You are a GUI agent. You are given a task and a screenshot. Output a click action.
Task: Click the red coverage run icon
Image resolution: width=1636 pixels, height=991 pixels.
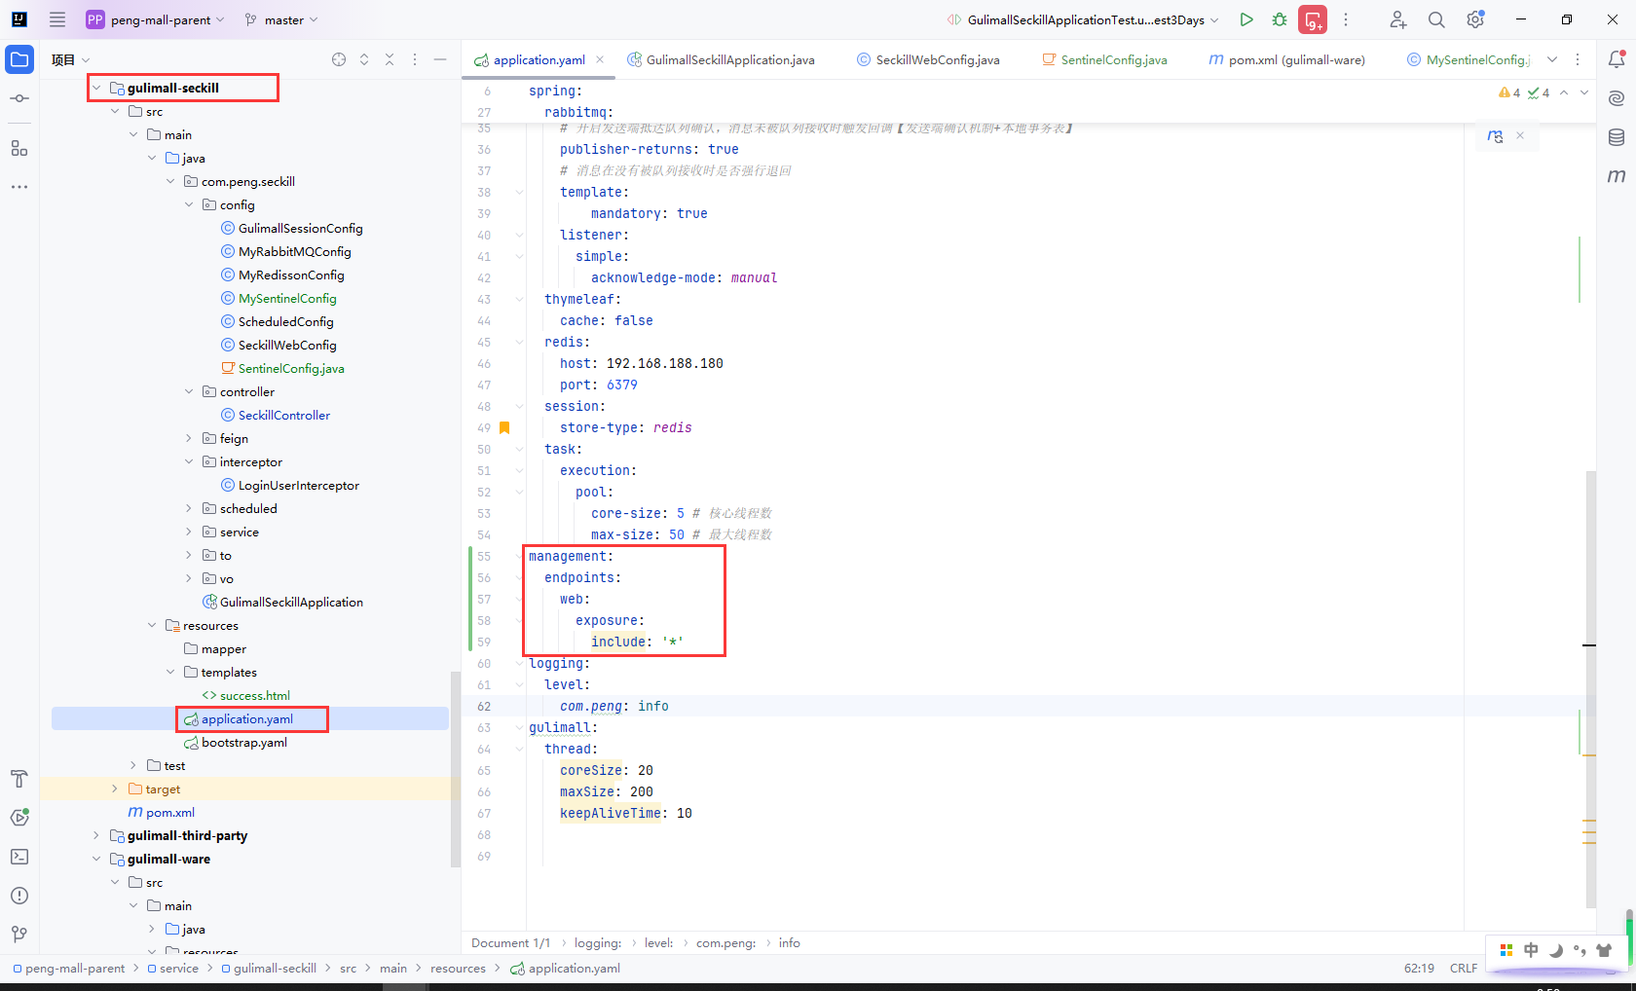pyautogui.click(x=1313, y=19)
